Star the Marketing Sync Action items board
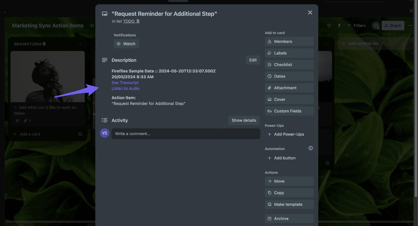Screen dimensions: 418x226 point(92,26)
